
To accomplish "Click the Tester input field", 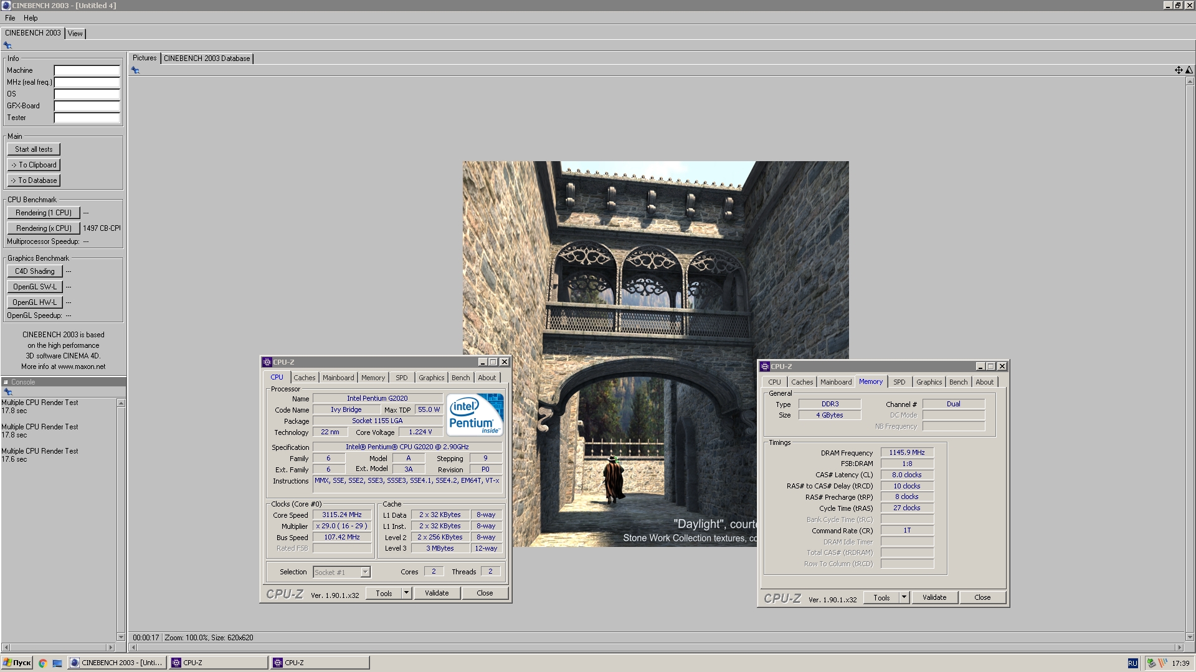I will [x=87, y=118].
